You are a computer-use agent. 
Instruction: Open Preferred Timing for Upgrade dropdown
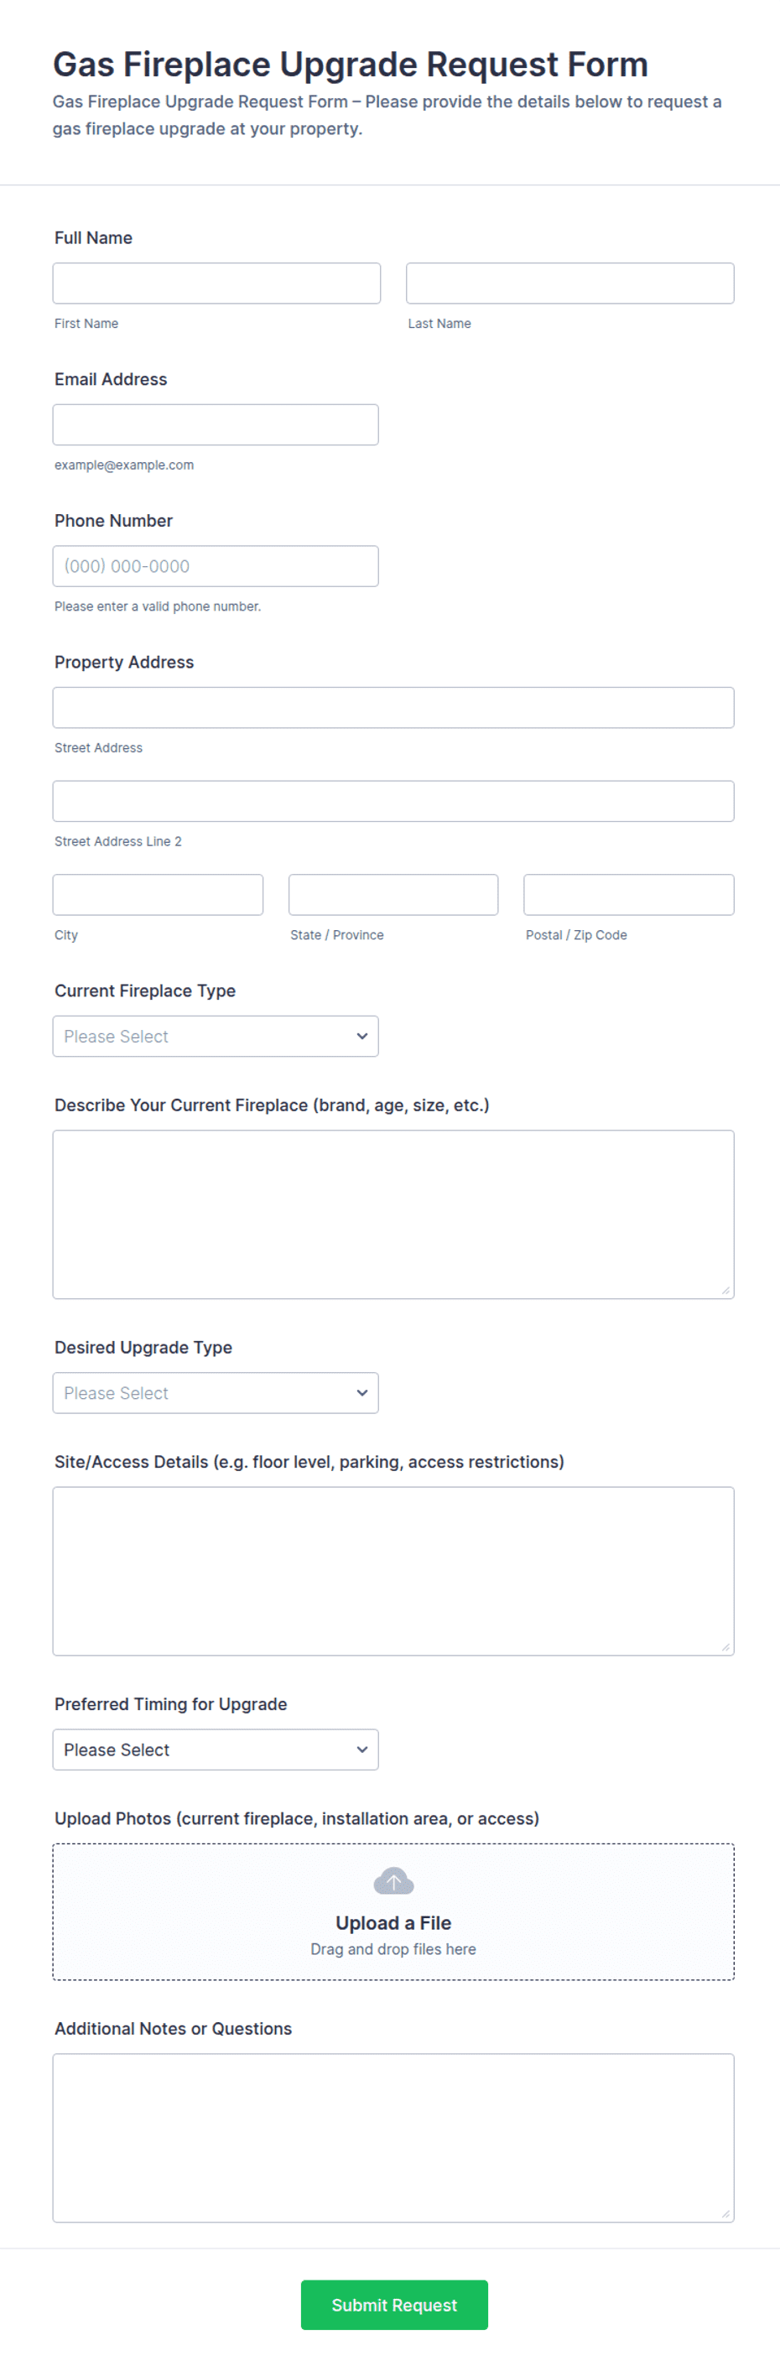pyautogui.click(x=216, y=1749)
